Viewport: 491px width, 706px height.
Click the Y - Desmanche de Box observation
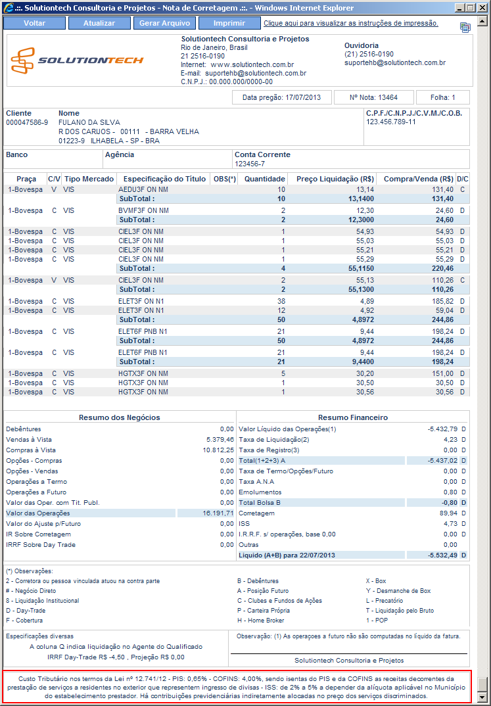(398, 591)
